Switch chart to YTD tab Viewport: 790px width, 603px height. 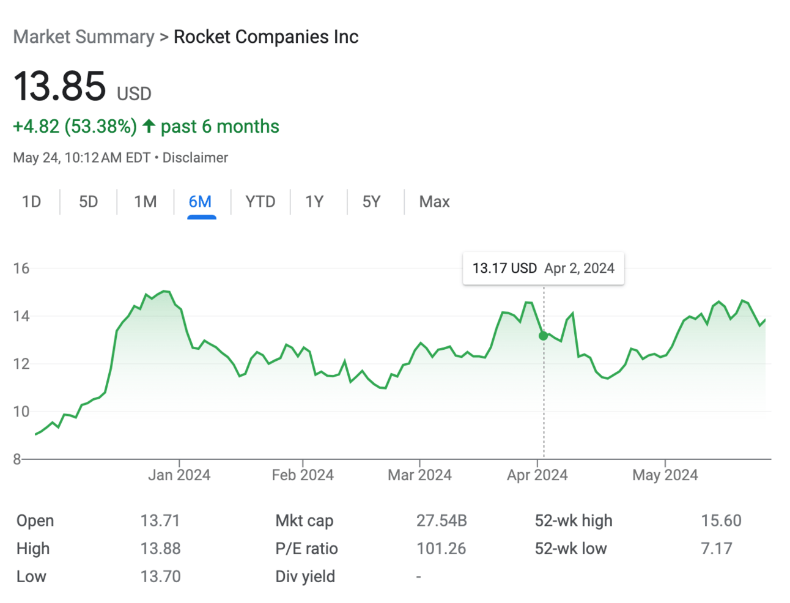point(260,202)
